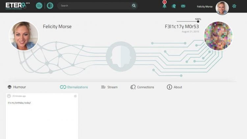Adjust the 100% counterpart slider handle
Image resolution: width=247 pixels, height=139 pixels.
point(198,21)
